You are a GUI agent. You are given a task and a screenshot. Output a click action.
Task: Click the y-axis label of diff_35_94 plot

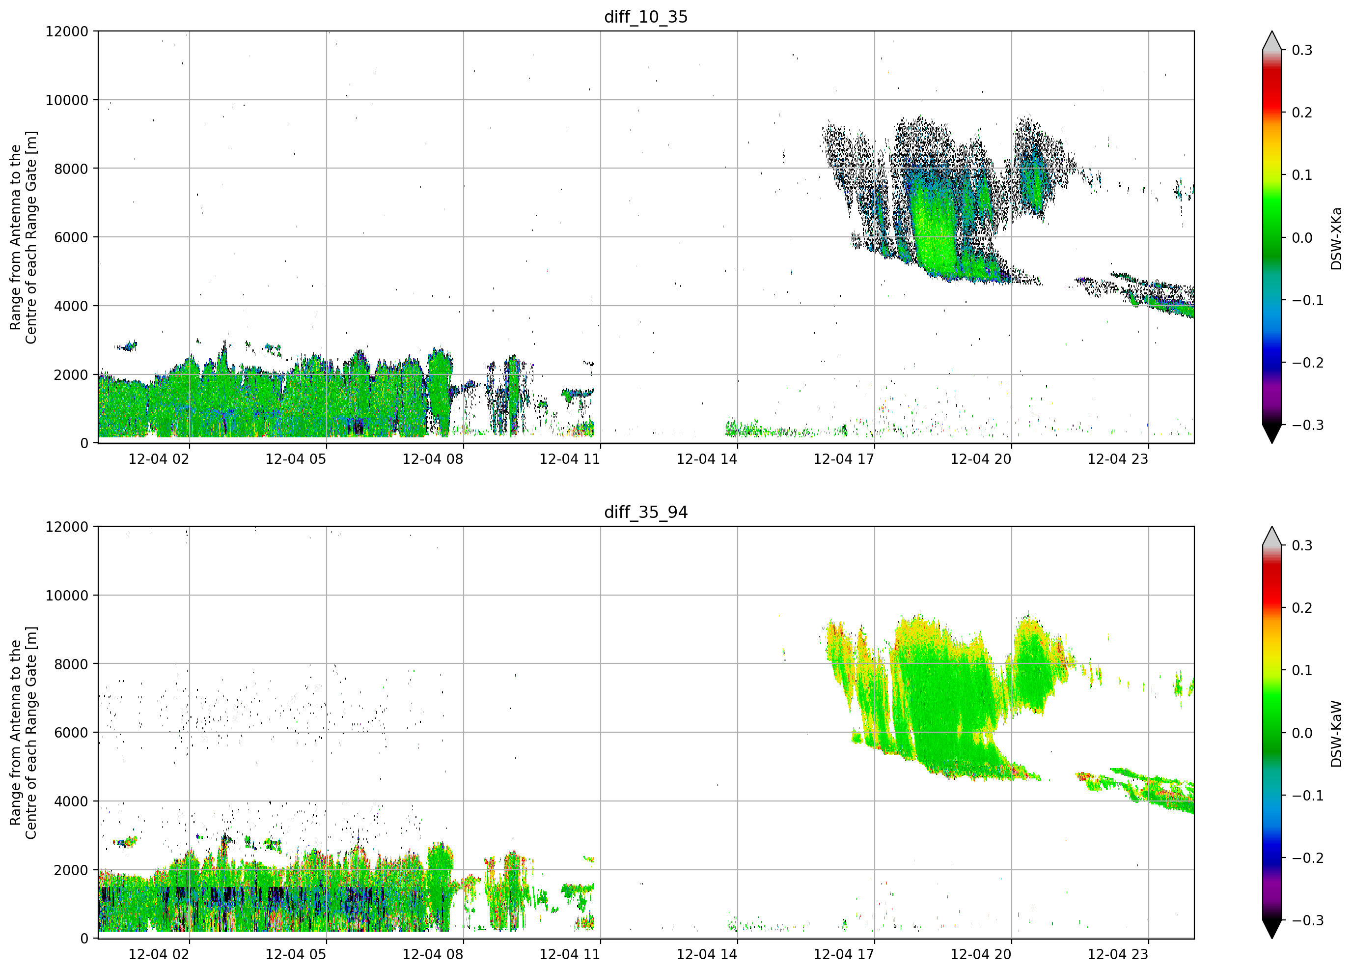[23, 733]
